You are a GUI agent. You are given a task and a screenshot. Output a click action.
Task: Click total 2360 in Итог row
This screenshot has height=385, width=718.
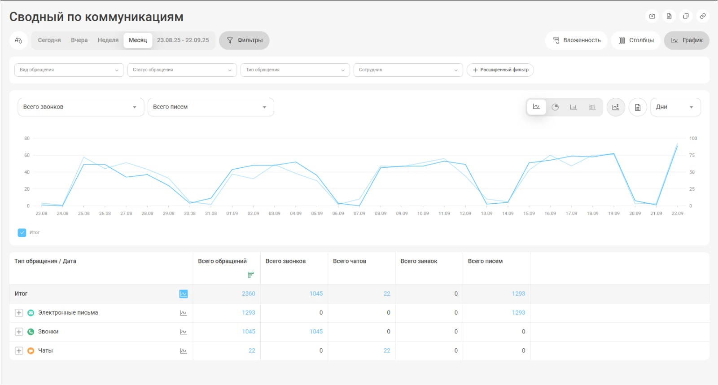[249, 294]
